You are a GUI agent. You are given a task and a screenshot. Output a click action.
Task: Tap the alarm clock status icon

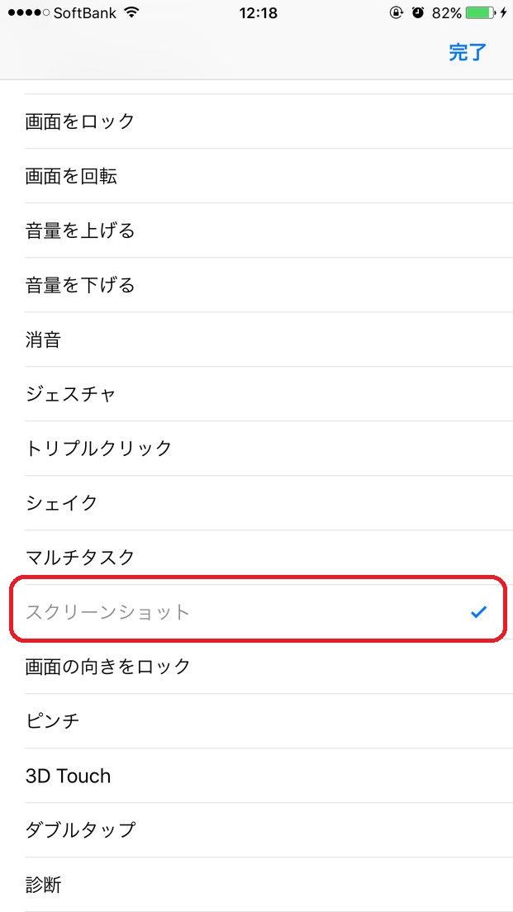point(418,12)
